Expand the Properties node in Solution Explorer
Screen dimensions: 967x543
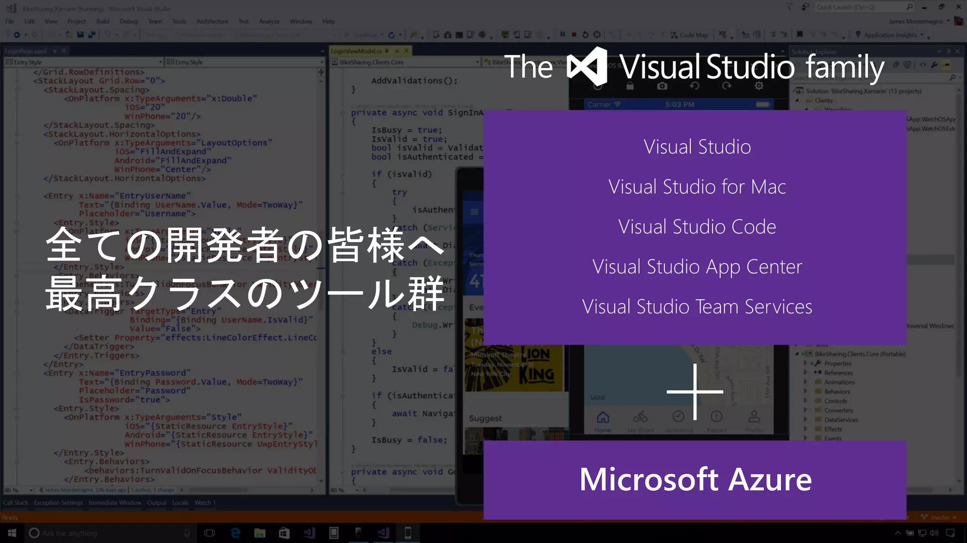point(806,363)
